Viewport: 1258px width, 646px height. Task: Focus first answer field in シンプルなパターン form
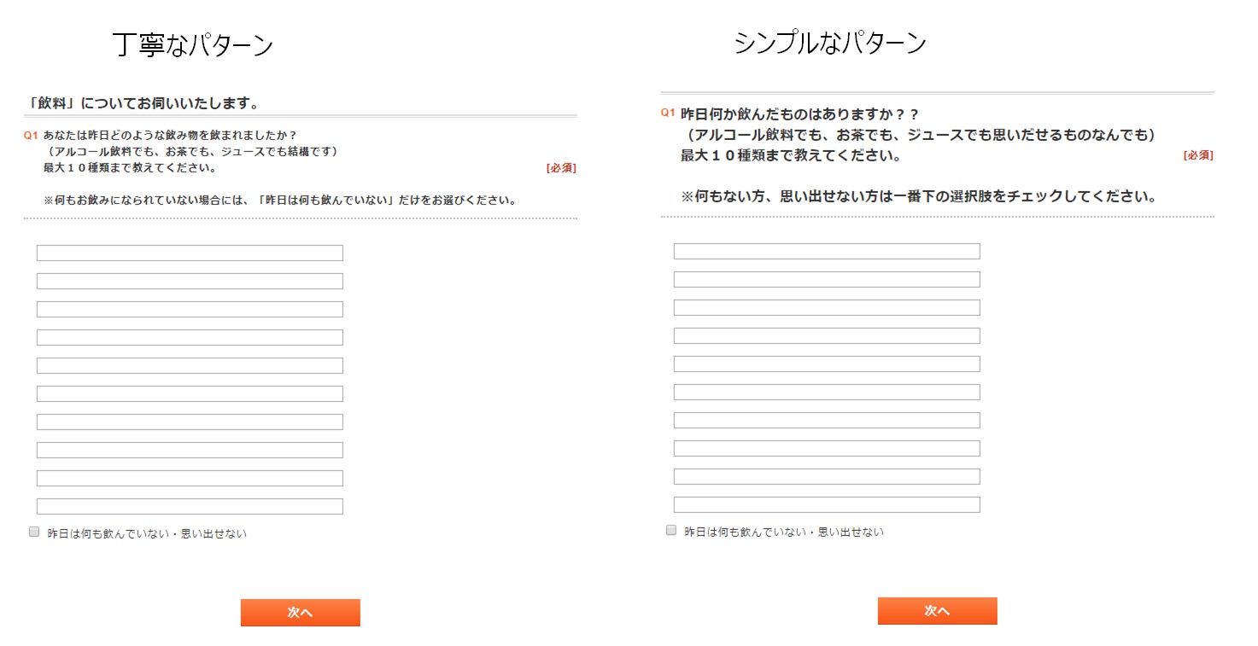pos(827,251)
